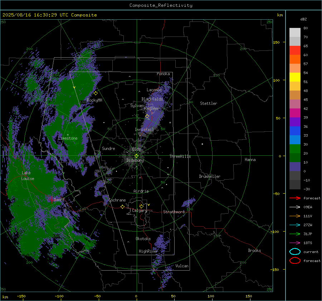Viewport: 322px width, 301px height.
Task: Select the red 60 dBZ color swatch
Action: click(295, 50)
